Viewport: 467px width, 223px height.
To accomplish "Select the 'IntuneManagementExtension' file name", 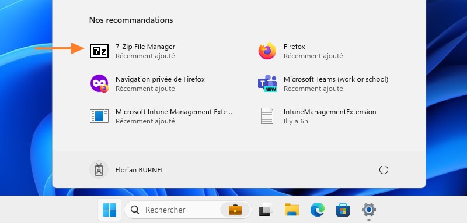I will [x=330, y=112].
